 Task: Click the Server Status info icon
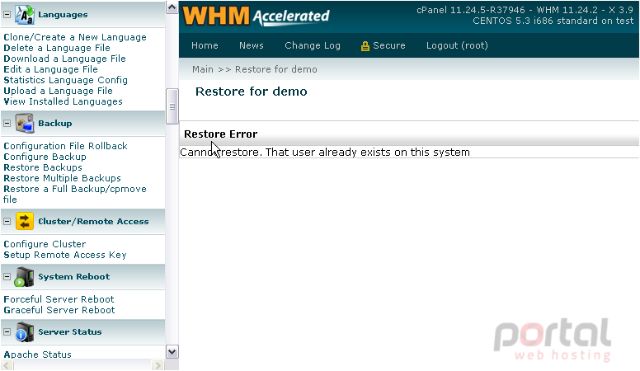pos(25,331)
